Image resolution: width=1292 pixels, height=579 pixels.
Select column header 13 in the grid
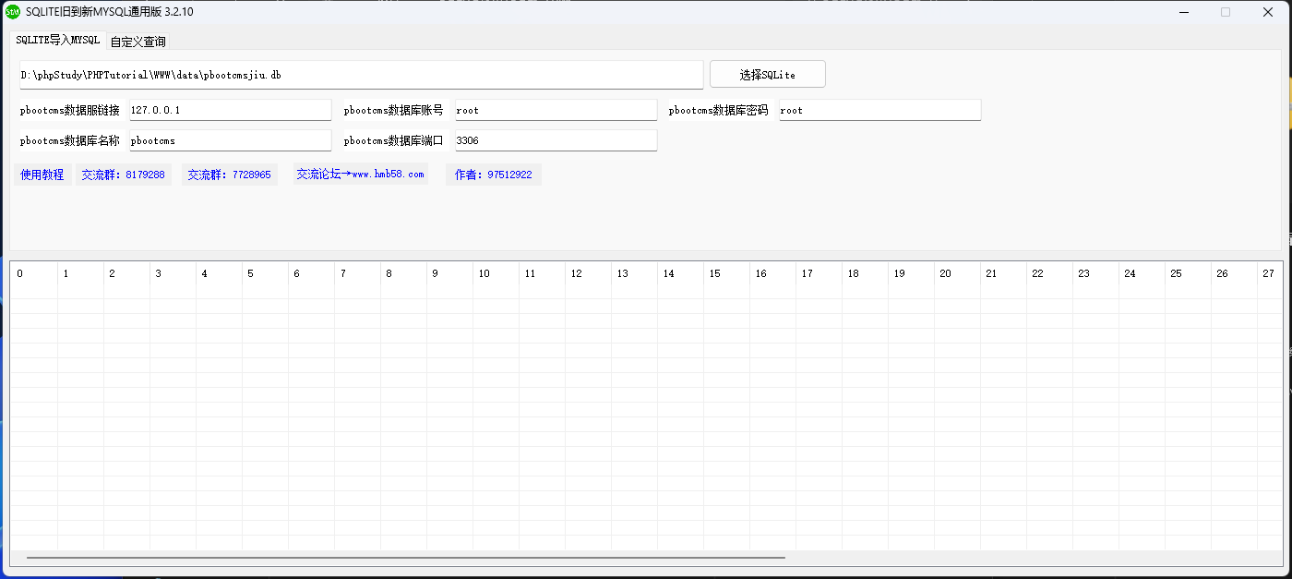634,273
